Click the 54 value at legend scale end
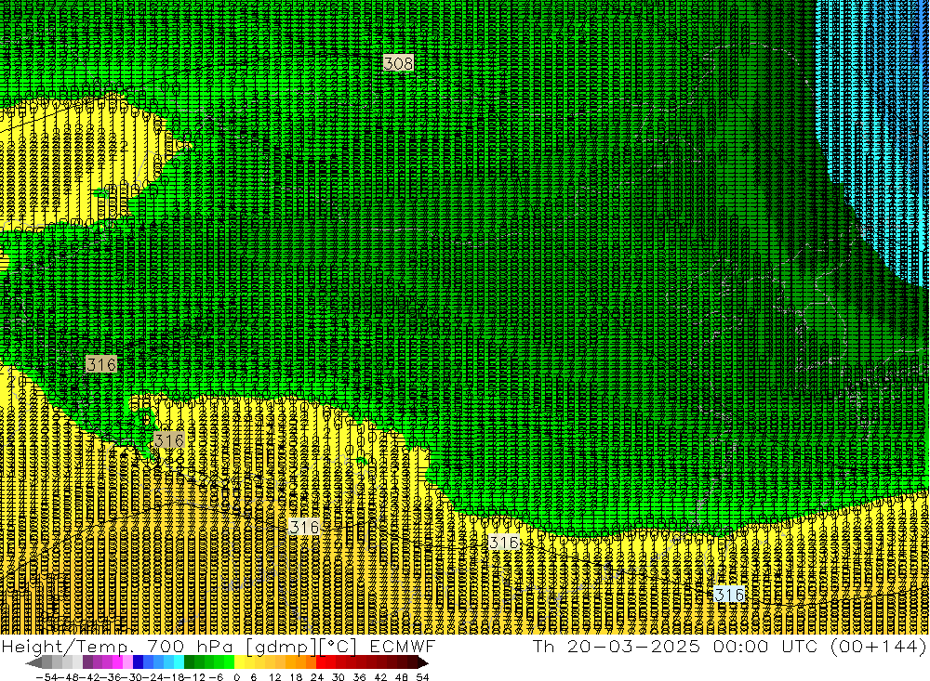This screenshot has width=930, height=681. click(x=422, y=677)
